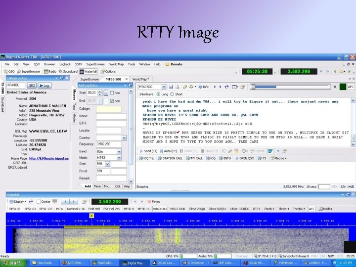Open the Modes button in waterfall bar
Viewport: 356px width, 267px height.
pyautogui.click(x=325, y=209)
